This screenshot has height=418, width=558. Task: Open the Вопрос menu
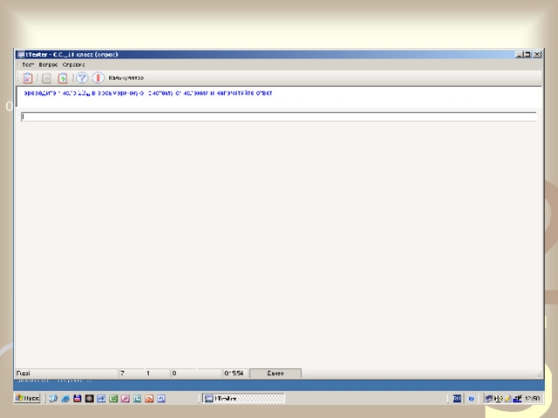(x=48, y=64)
